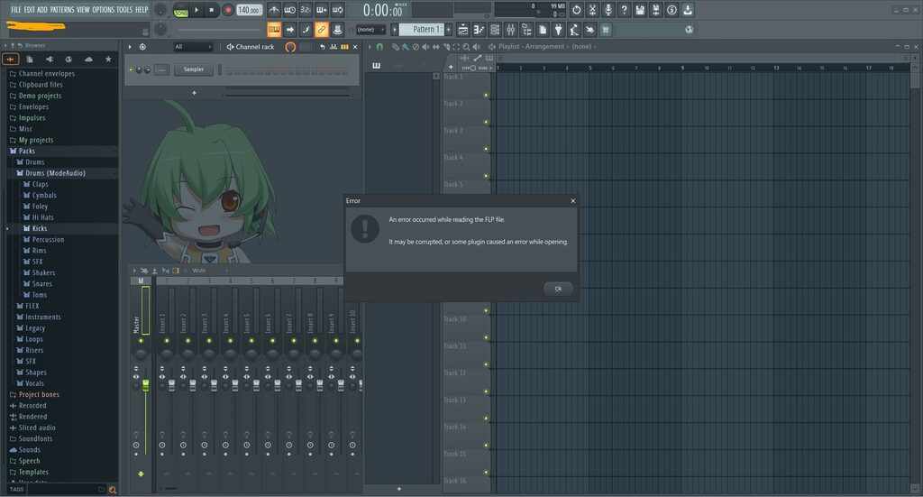Adjust the Master mixer fader
Screen dimensions: 923x497
145,386
